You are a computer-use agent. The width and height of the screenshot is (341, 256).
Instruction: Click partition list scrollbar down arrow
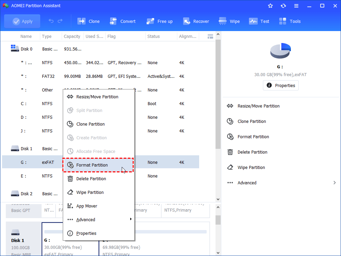pos(218,199)
